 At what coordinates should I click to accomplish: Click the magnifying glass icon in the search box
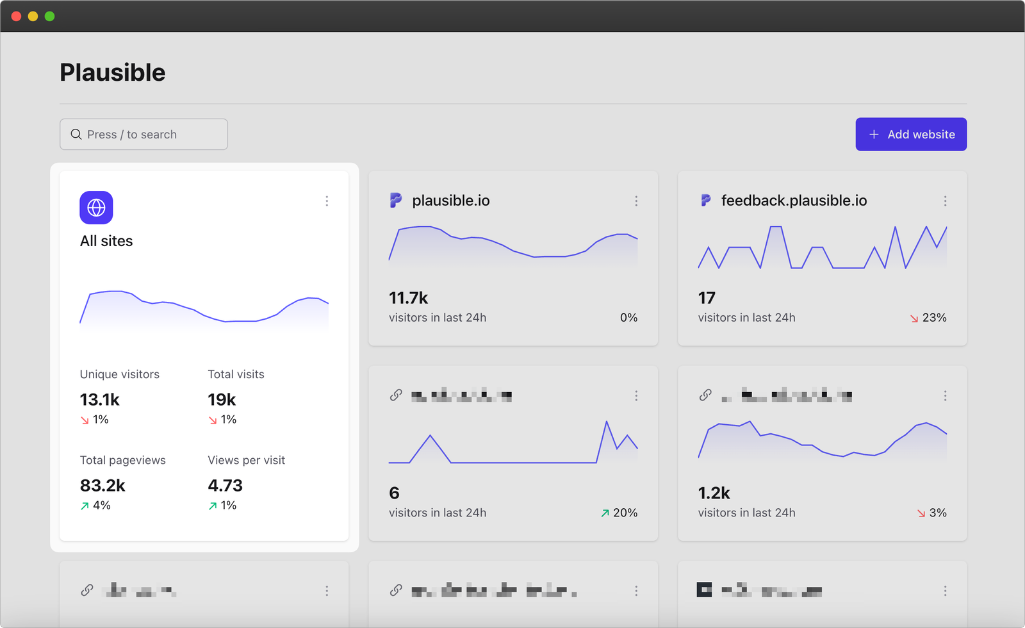(76, 134)
